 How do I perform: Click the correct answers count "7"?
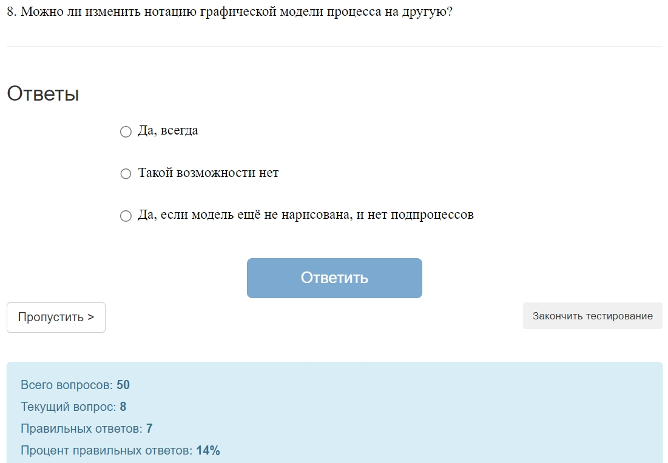[149, 428]
